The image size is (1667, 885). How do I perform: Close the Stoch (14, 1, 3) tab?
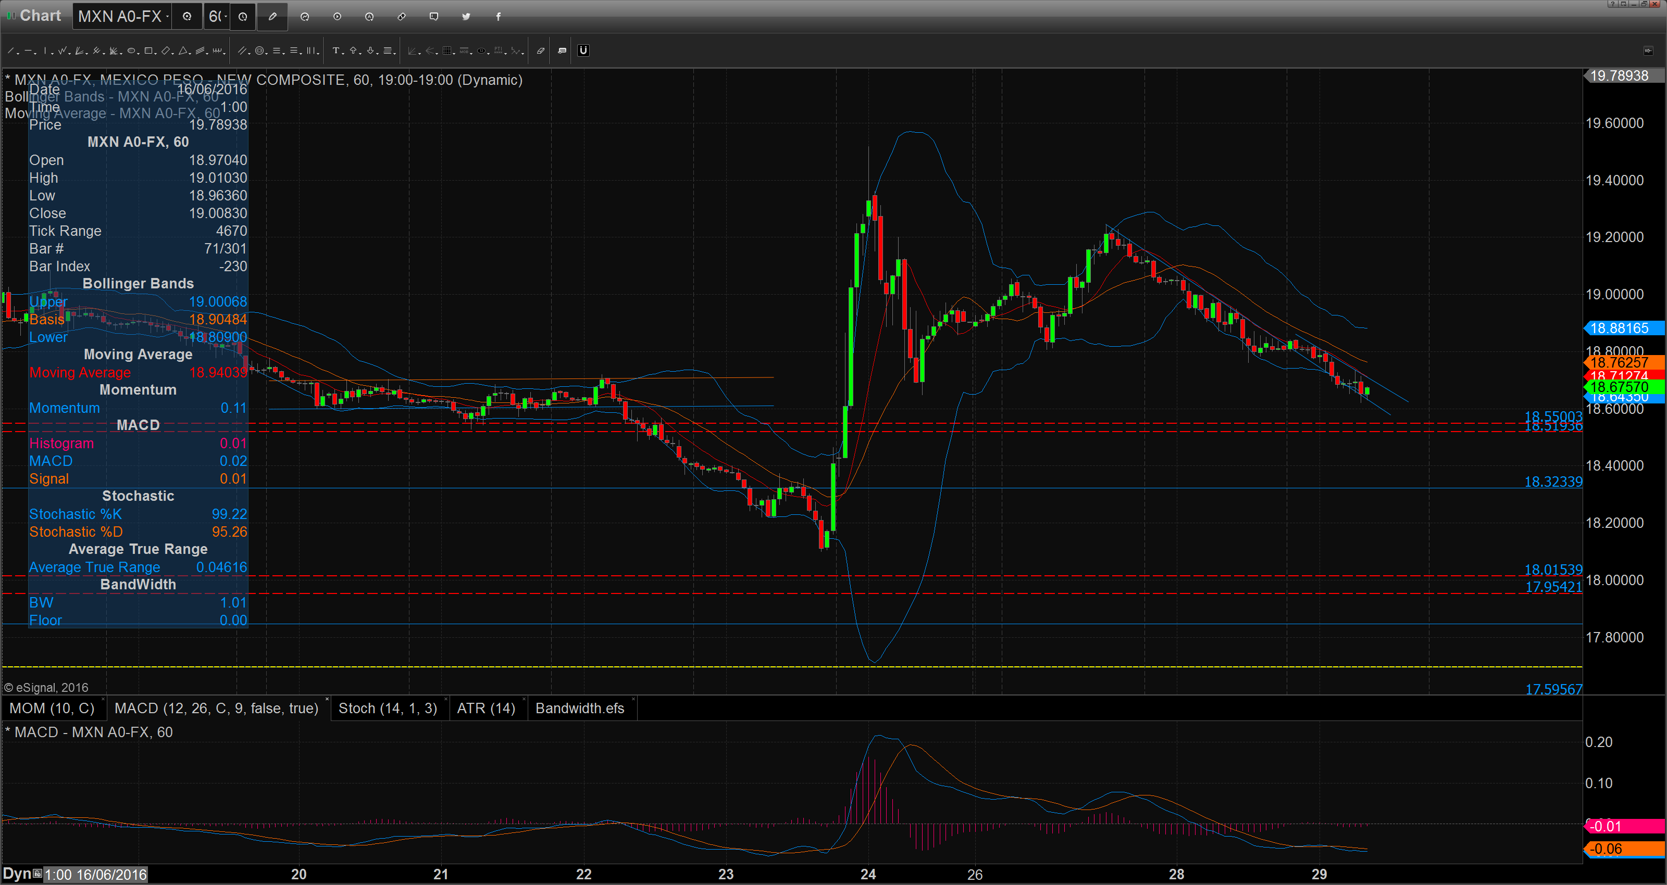(x=445, y=699)
